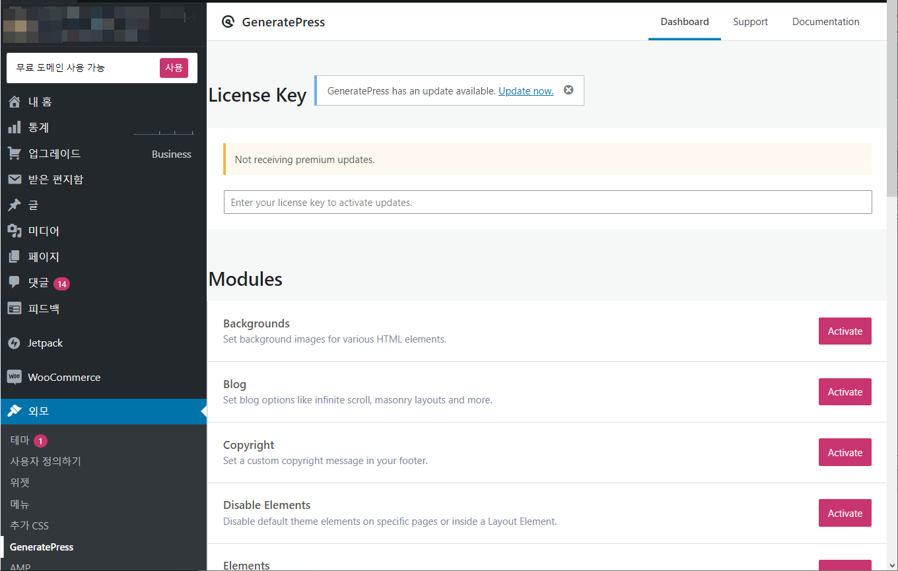Click the stats bar chart icon
898x571 pixels.
pos(15,127)
